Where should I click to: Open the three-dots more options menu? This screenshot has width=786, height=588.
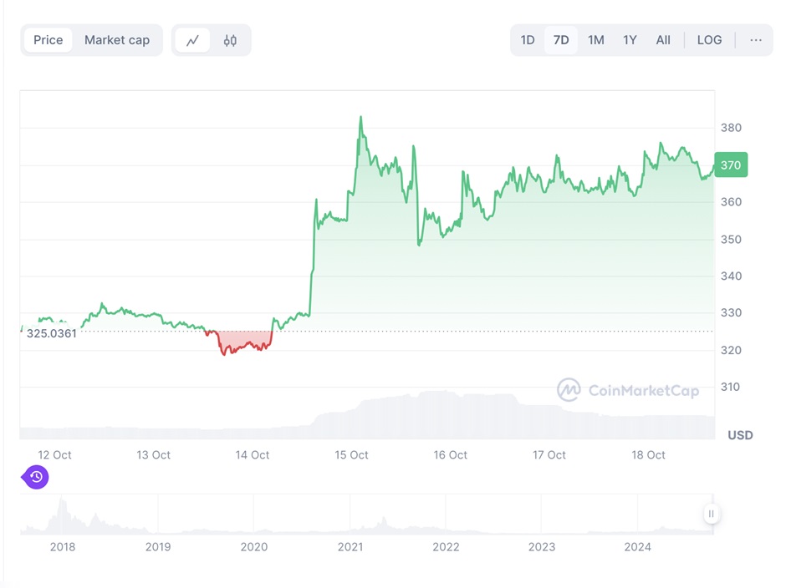coord(756,40)
